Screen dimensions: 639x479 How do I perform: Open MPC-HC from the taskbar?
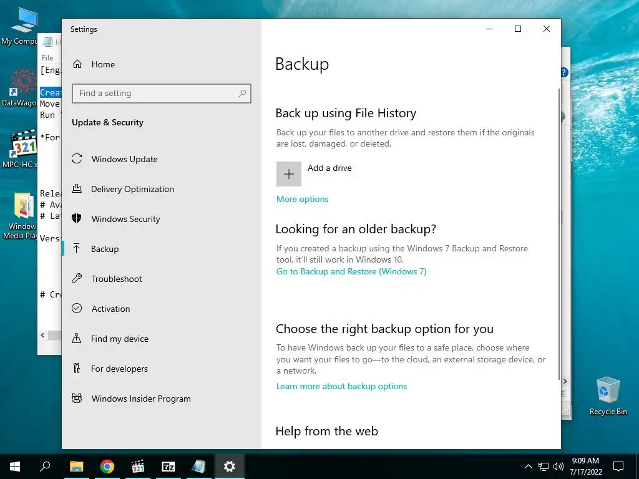(x=138, y=467)
